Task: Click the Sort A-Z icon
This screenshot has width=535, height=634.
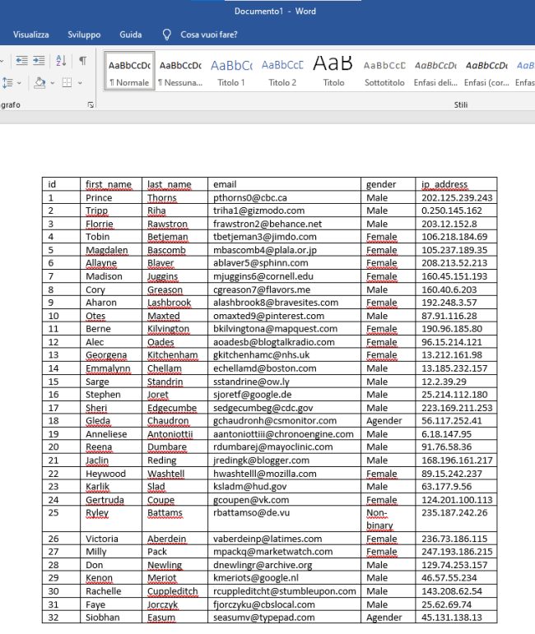Action: 62,61
